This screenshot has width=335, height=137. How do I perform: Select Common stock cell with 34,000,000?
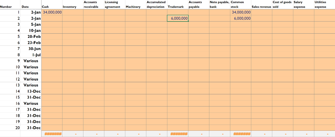pyautogui.click(x=240, y=12)
